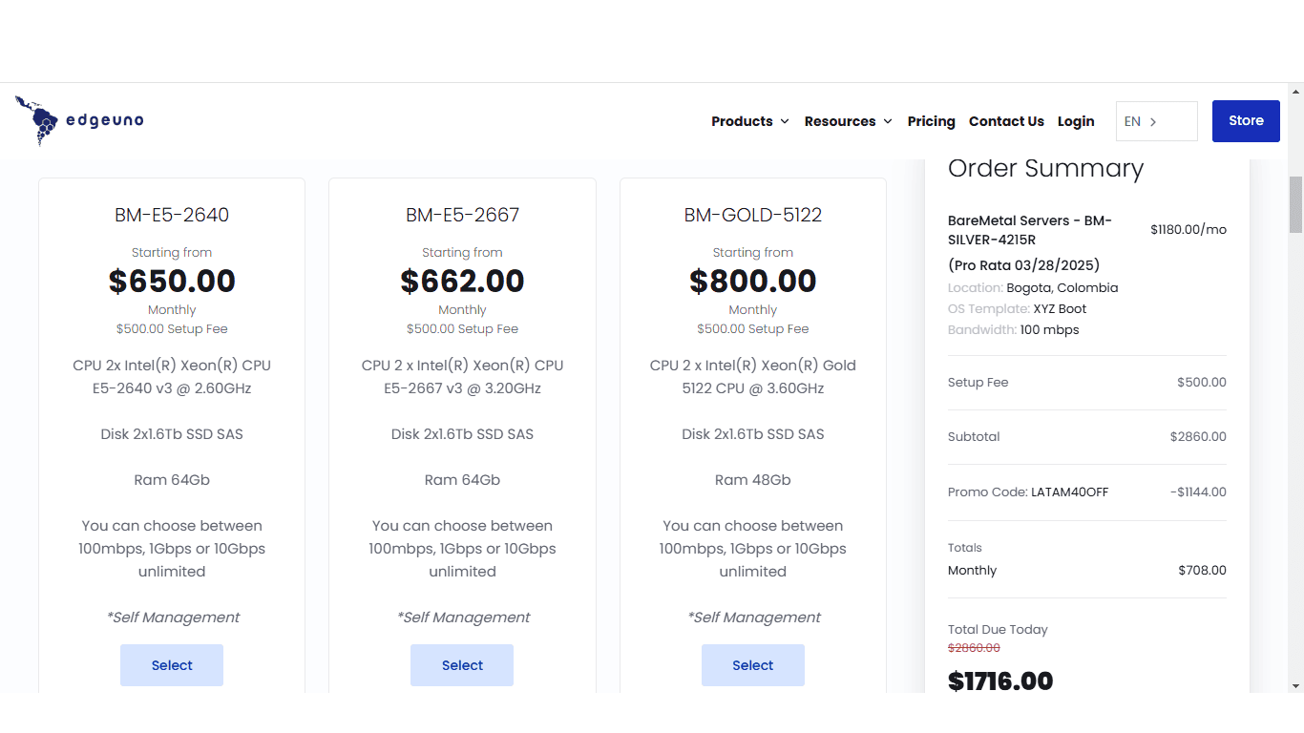This screenshot has height=733, width=1304.
Task: Click the $650.00 price
Action: 172,281
